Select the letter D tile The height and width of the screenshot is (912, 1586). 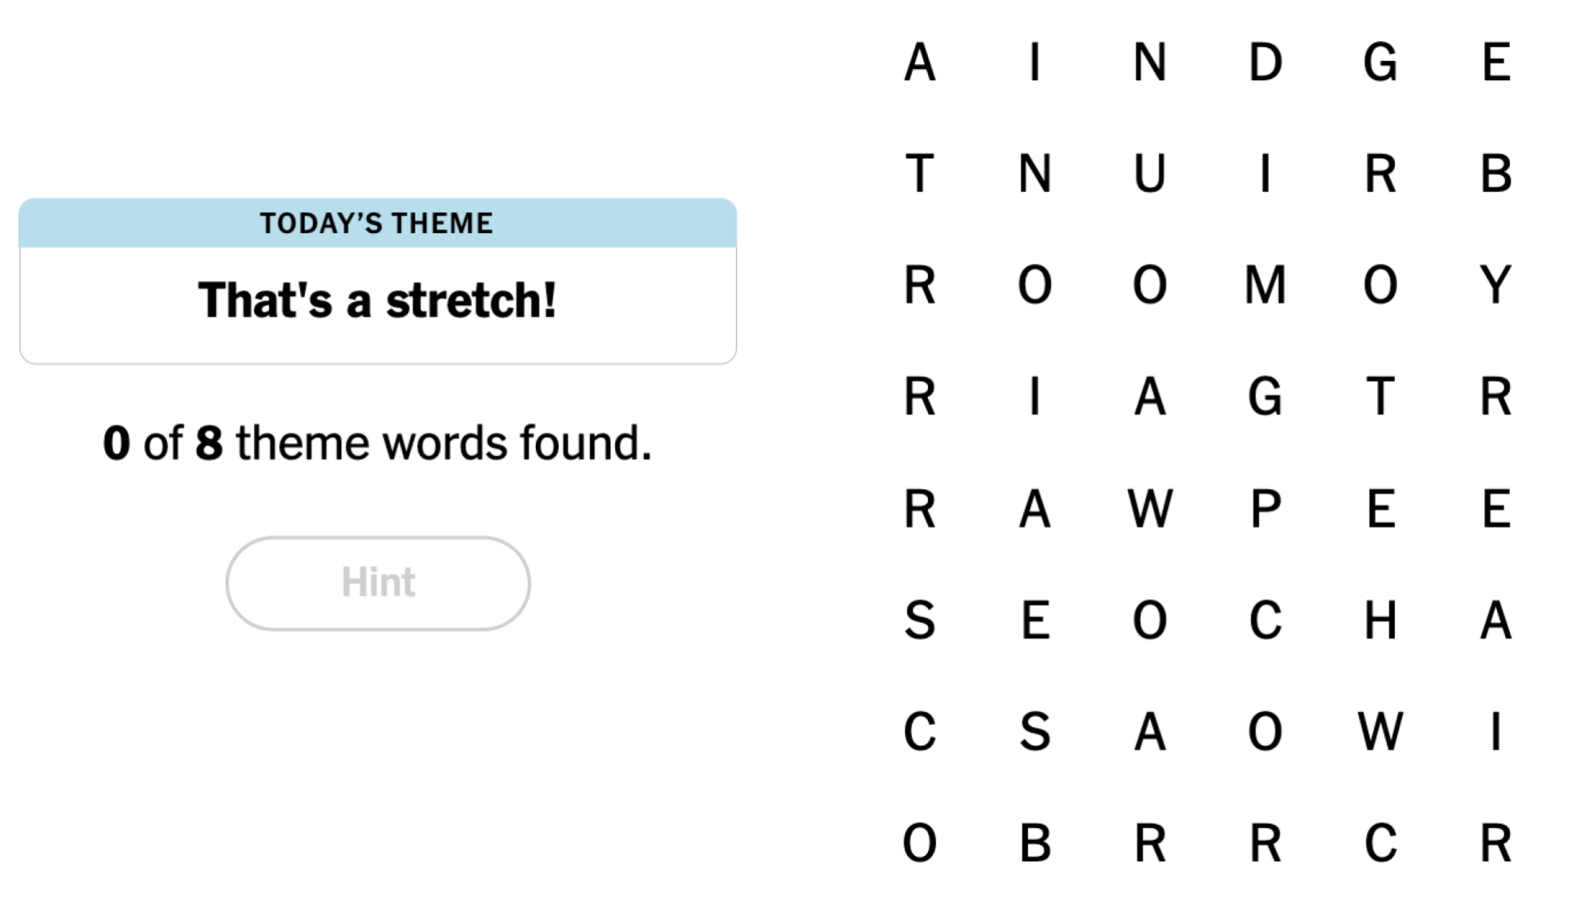(x=1265, y=62)
